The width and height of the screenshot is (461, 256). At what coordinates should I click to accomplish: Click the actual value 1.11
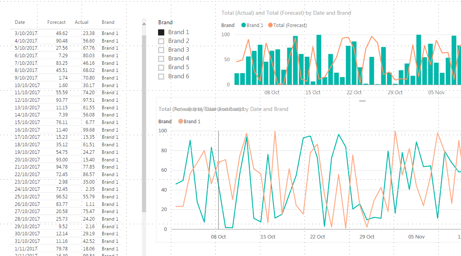click(x=90, y=204)
